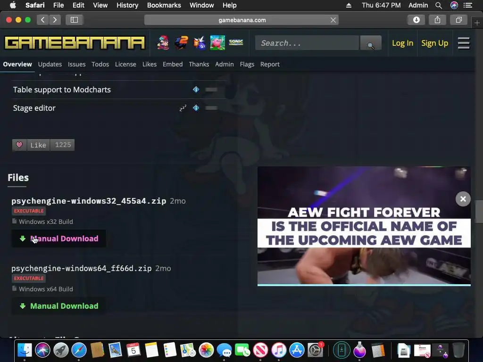Open the Embed tab
The height and width of the screenshot is (362, 483).
coord(173,64)
